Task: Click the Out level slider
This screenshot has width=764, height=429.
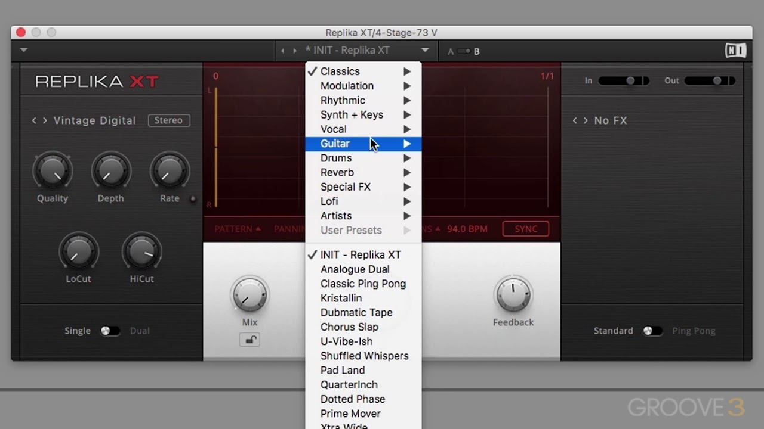Action: [x=710, y=80]
